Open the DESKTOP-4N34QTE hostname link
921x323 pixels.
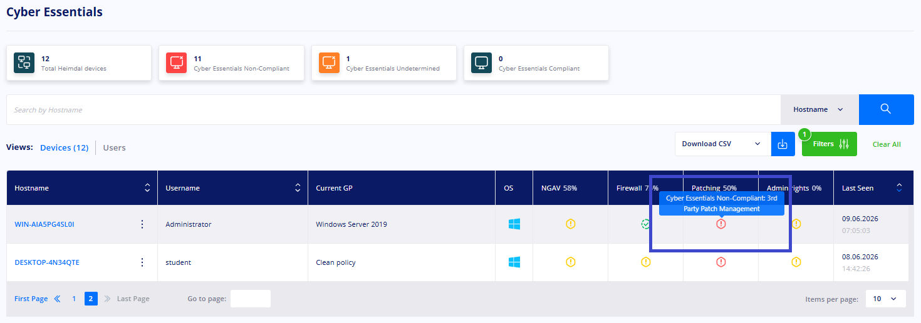click(47, 262)
